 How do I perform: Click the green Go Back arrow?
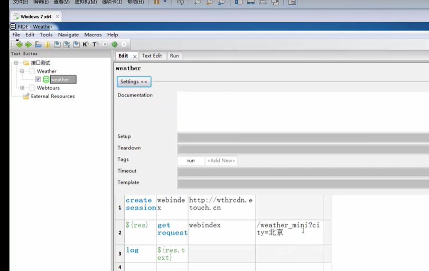coord(19,44)
